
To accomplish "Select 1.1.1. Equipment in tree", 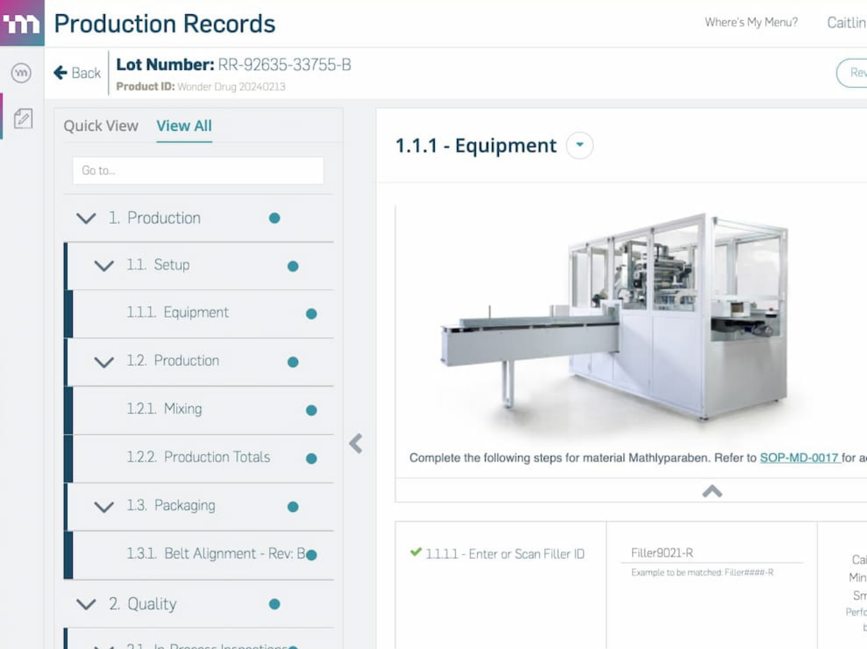I will [200, 314].
